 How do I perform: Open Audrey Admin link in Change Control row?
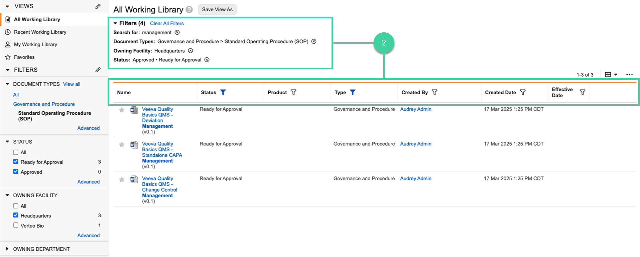(416, 178)
